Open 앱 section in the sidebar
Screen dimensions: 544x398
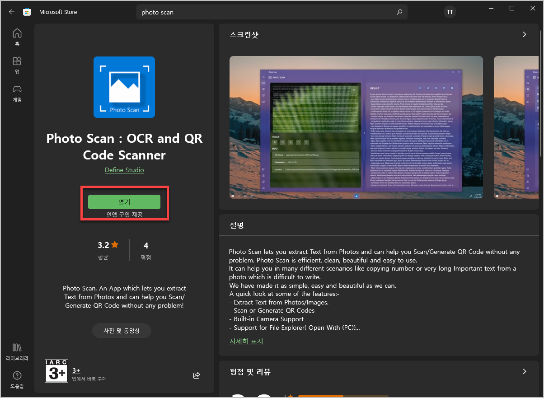coord(17,66)
